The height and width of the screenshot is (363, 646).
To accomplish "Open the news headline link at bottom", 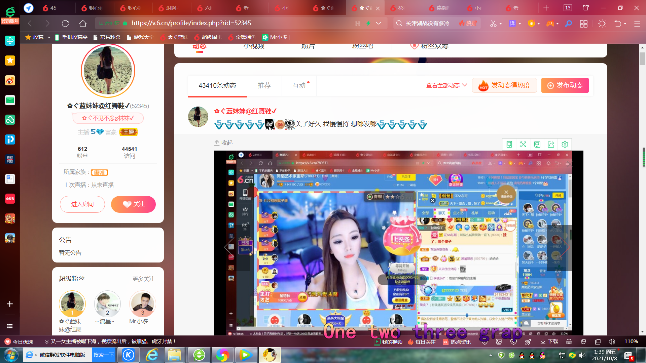I will coord(113,341).
